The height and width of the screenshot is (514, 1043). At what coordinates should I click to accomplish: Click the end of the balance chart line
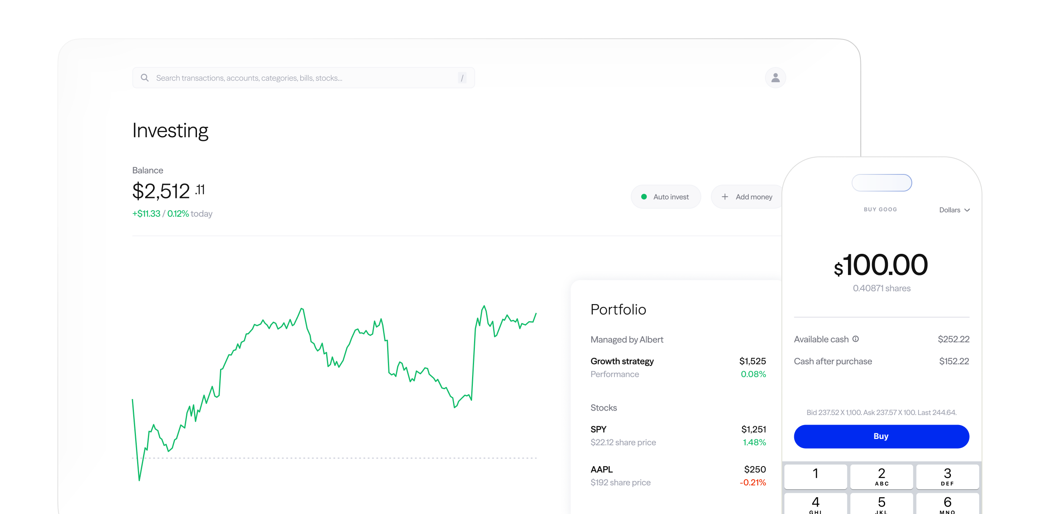tap(536, 314)
